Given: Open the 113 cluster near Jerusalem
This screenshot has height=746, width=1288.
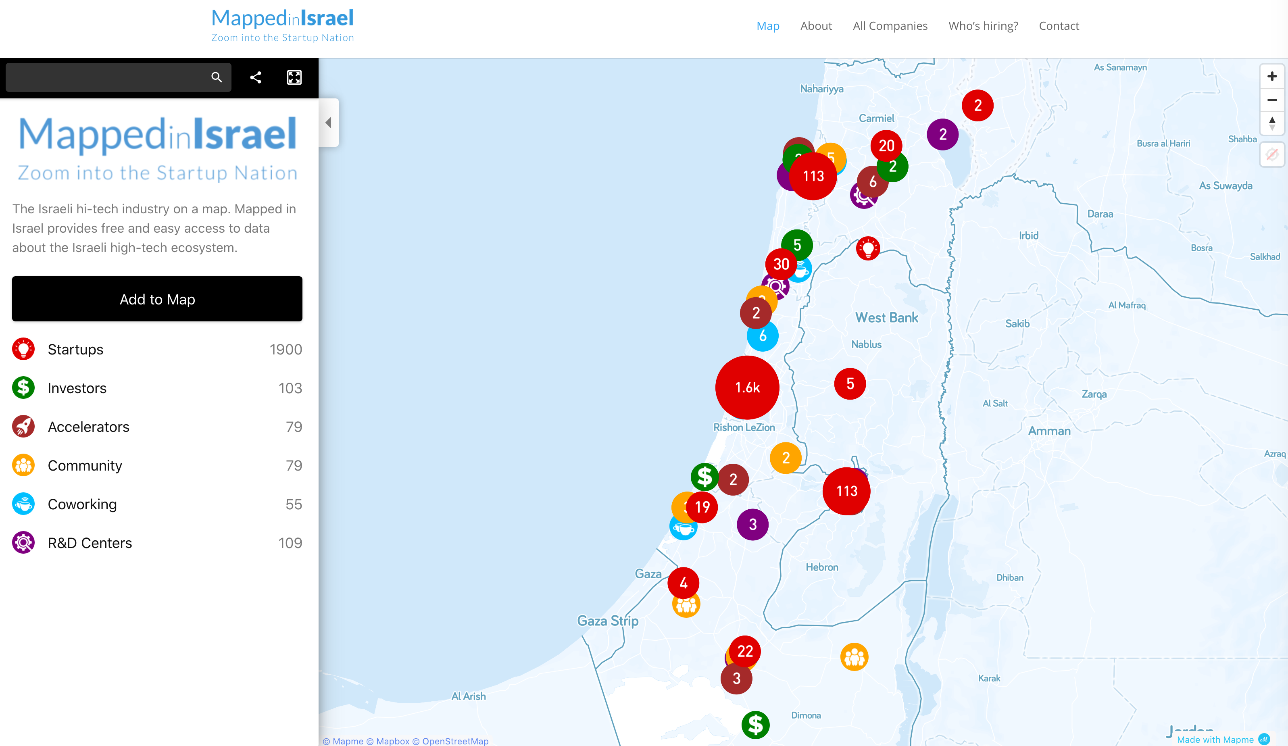Looking at the screenshot, I should pos(846,491).
